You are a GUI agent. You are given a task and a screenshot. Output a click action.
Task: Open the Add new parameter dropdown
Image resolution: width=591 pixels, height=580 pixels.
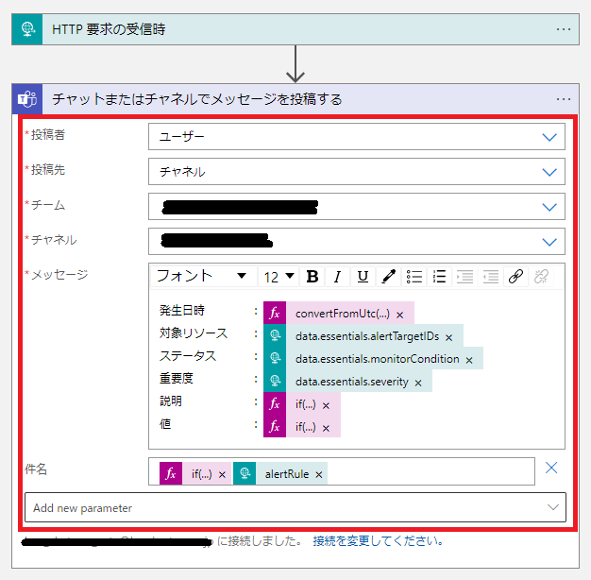coord(295,507)
